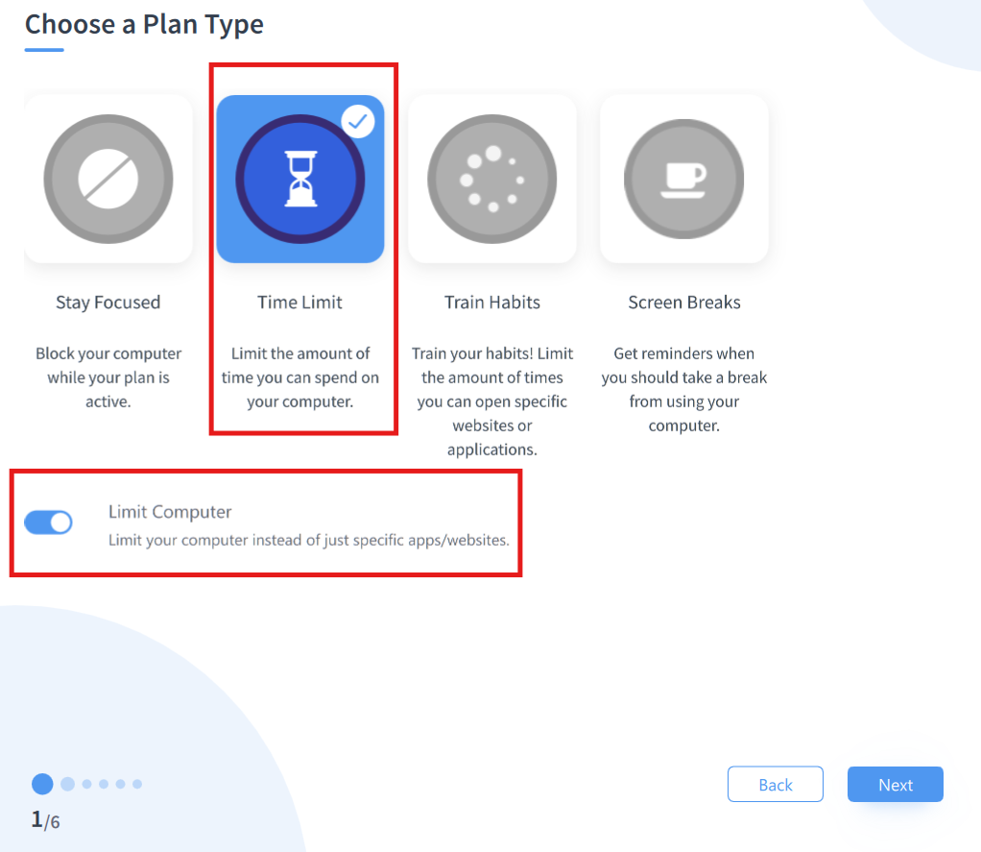Click the Limit Computer label text
The width and height of the screenshot is (981, 852).
click(170, 512)
